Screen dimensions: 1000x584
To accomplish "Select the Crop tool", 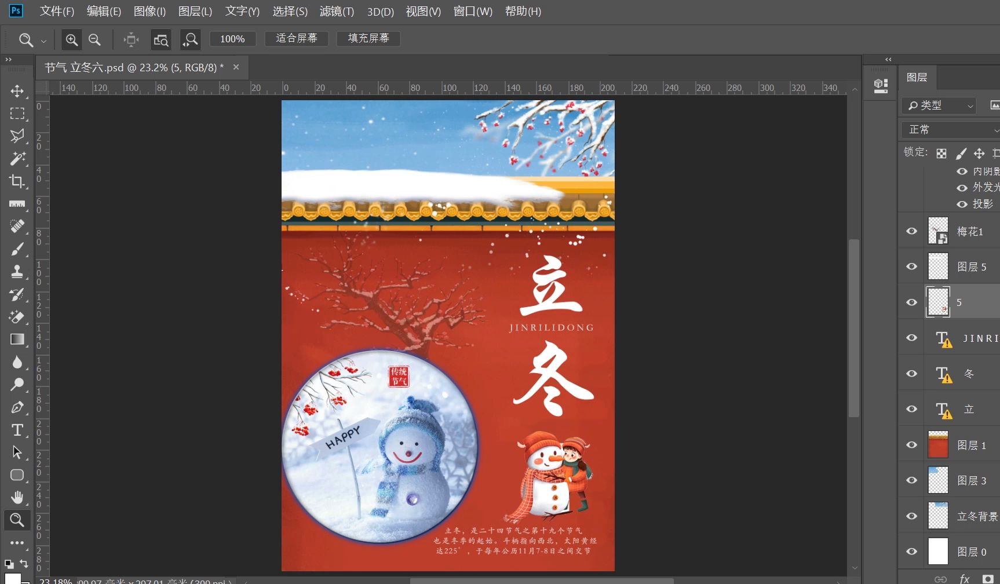I will (17, 181).
